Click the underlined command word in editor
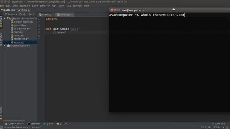The image size is (230, 129). pyautogui.click(x=59, y=32)
